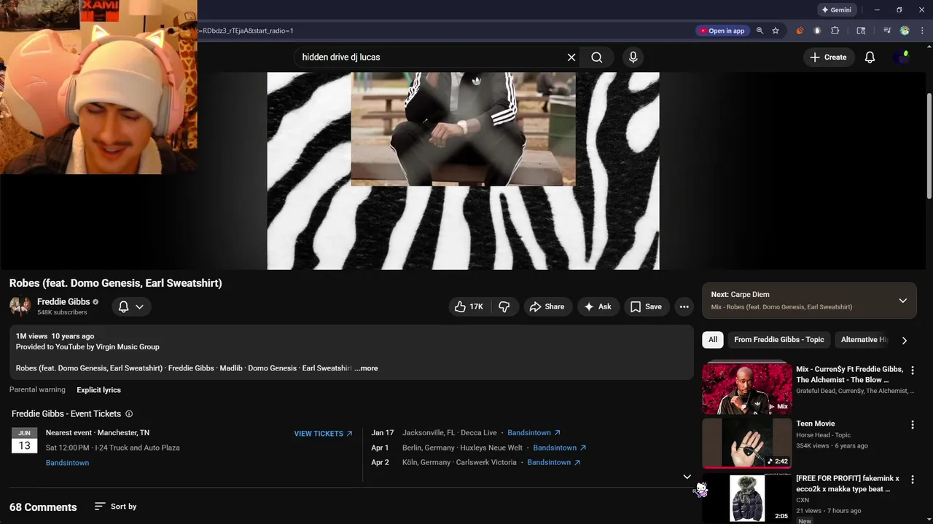Share this video
The image size is (933, 524).
tap(547, 307)
